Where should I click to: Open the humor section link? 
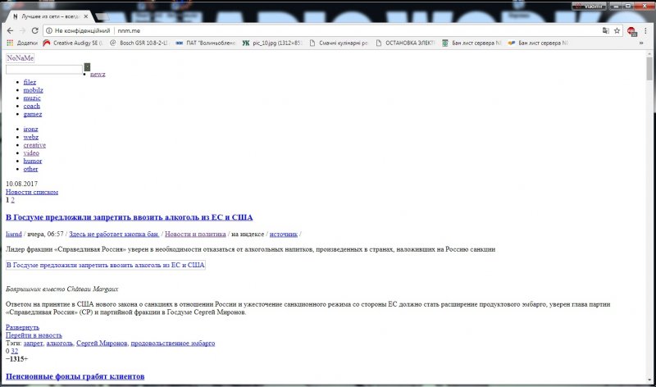(33, 161)
